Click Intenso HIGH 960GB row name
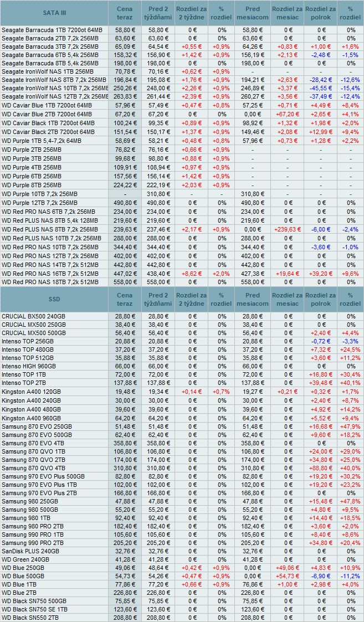Image resolution: width=364 pixels, height=622 pixels. tap(29, 366)
